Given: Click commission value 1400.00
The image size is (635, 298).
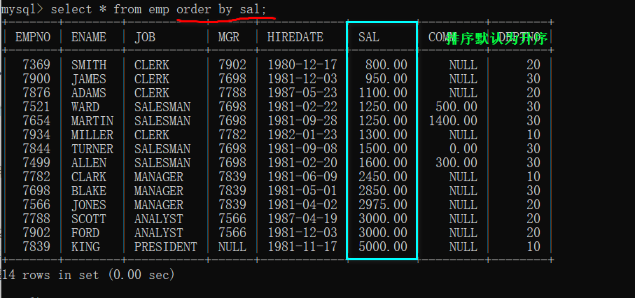Looking at the screenshot, I should click(453, 121).
